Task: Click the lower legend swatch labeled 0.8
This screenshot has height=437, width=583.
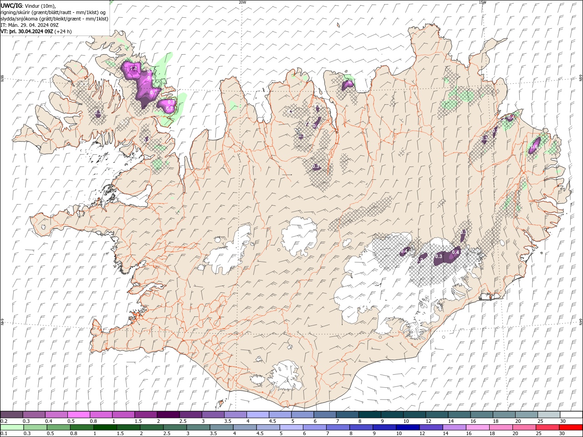Action: click(82, 427)
